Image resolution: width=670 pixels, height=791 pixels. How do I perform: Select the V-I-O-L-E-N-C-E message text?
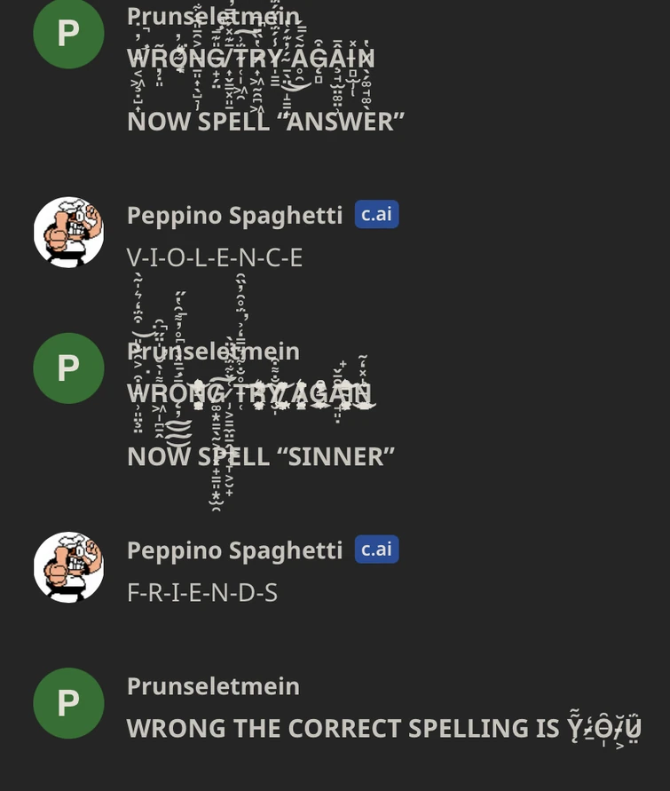(213, 257)
